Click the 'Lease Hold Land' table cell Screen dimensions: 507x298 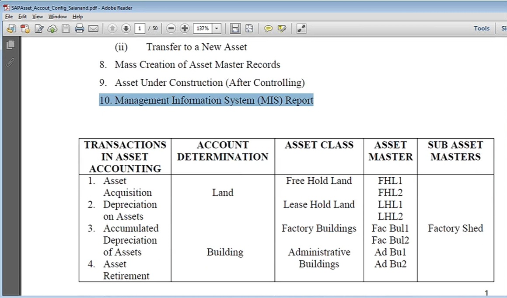319,204
